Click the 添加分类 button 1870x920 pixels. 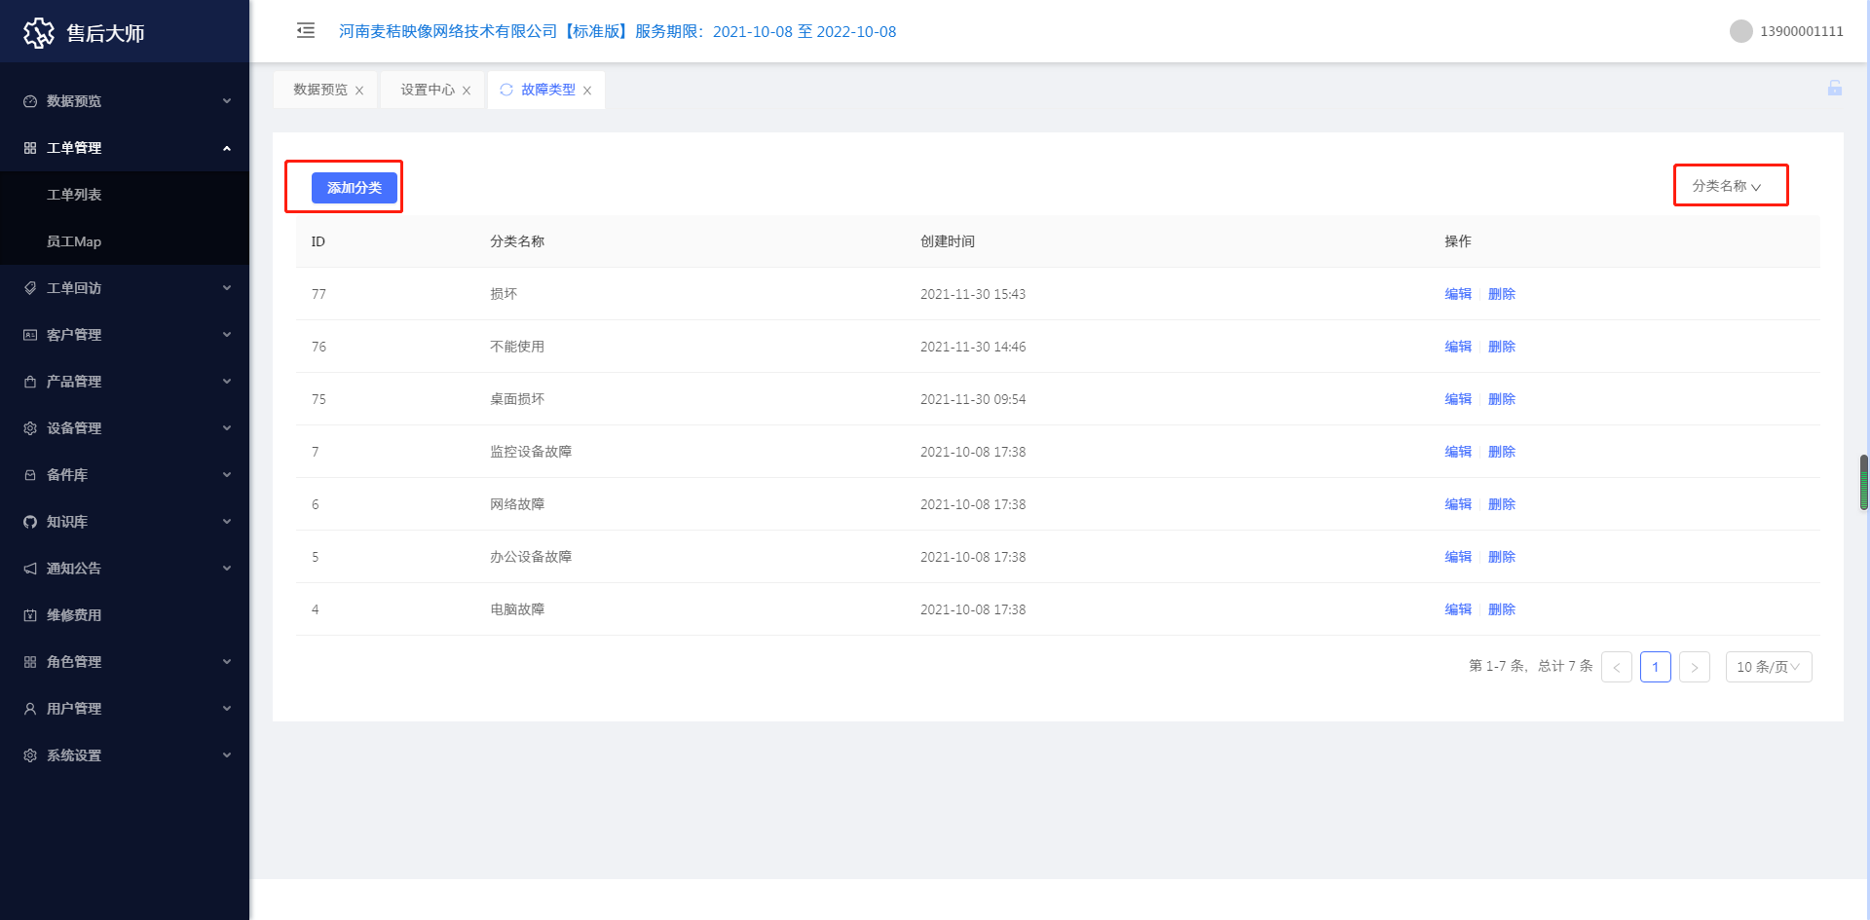tap(354, 188)
